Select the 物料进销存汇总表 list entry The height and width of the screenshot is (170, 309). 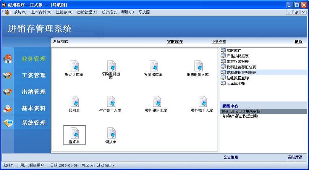[x=241, y=67]
